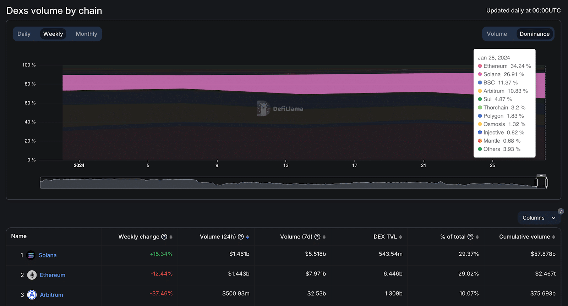Click Ethereum's -12.44% weekly change
This screenshot has width=568, height=306.
coord(162,274)
